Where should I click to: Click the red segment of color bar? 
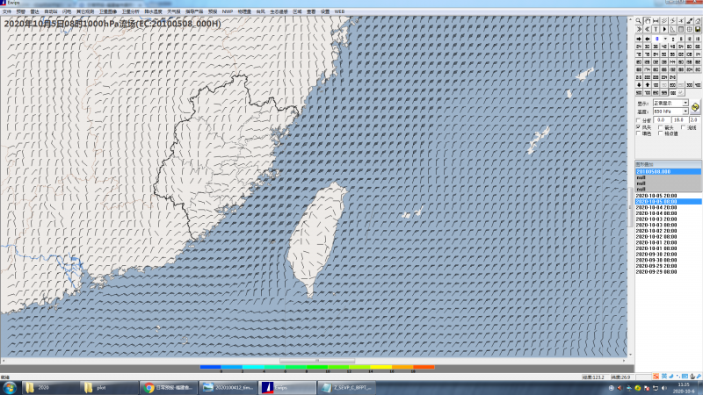click(x=424, y=367)
